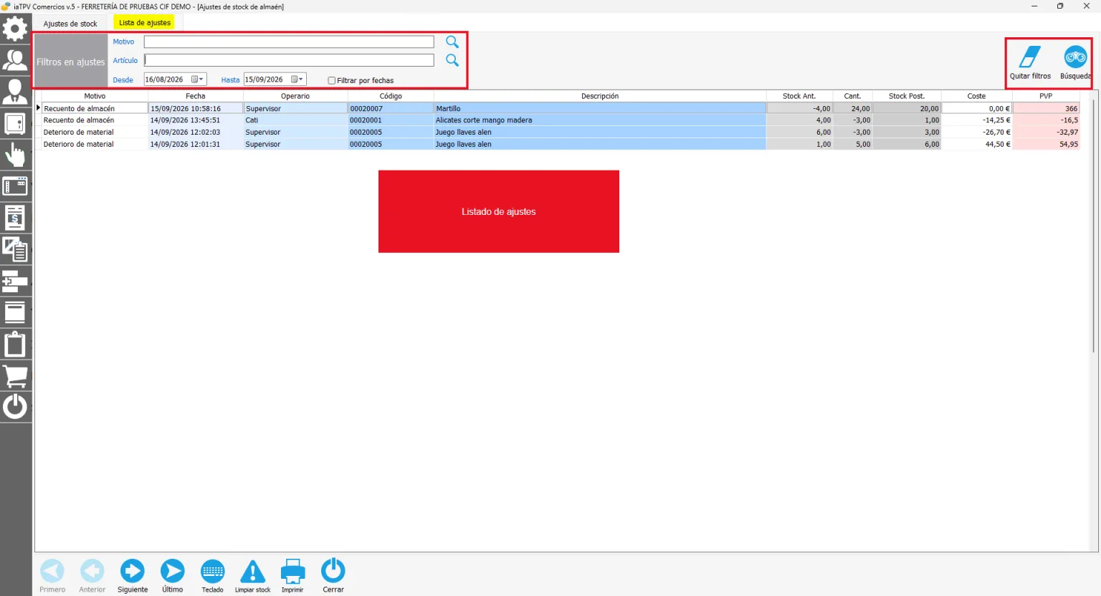
Task: Select the Alicates corte mango madera cell
Action: click(600, 120)
